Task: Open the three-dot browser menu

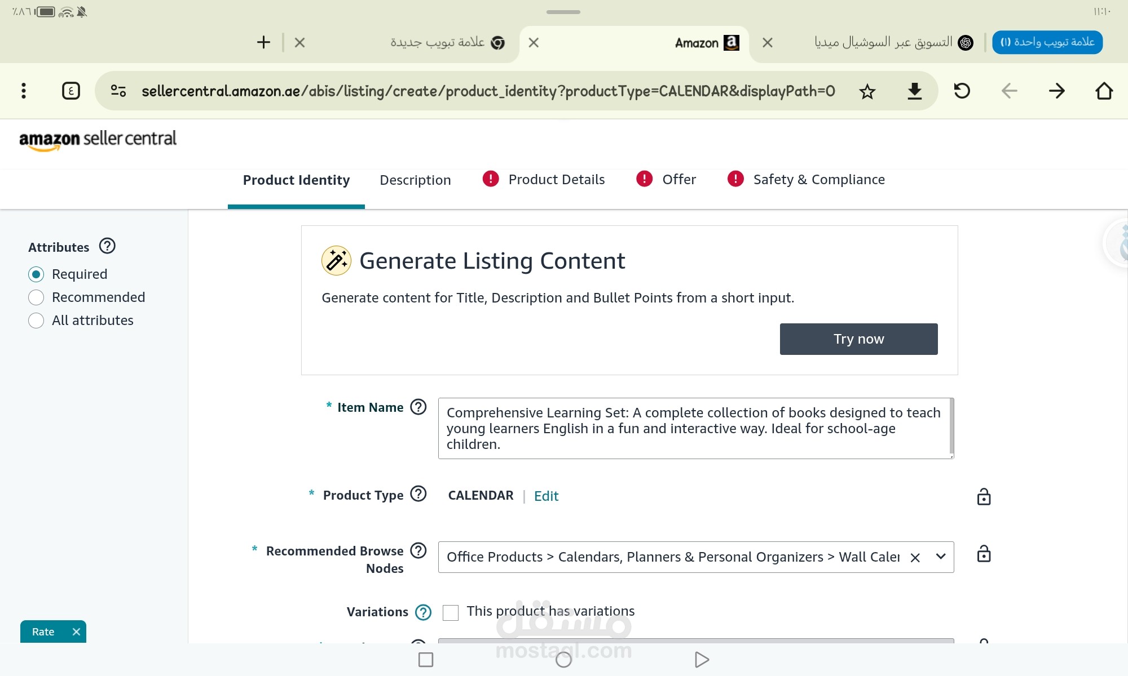Action: (x=23, y=91)
